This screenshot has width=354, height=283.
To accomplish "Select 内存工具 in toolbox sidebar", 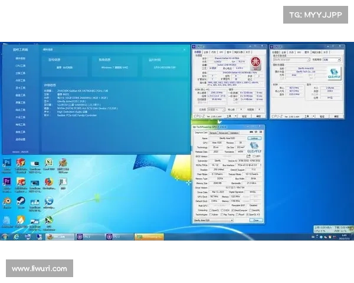I will tap(21, 80).
